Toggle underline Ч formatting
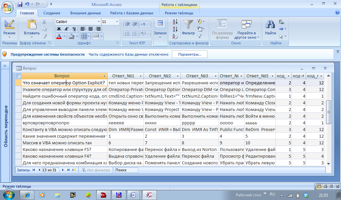The height and width of the screenshot is (200, 341). coord(74,29)
